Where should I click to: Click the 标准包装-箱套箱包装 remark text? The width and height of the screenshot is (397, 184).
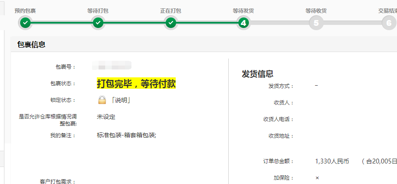(x=126, y=135)
